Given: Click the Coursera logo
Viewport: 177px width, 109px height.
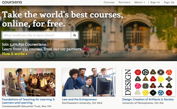Looking at the screenshot, I should 12,2.
